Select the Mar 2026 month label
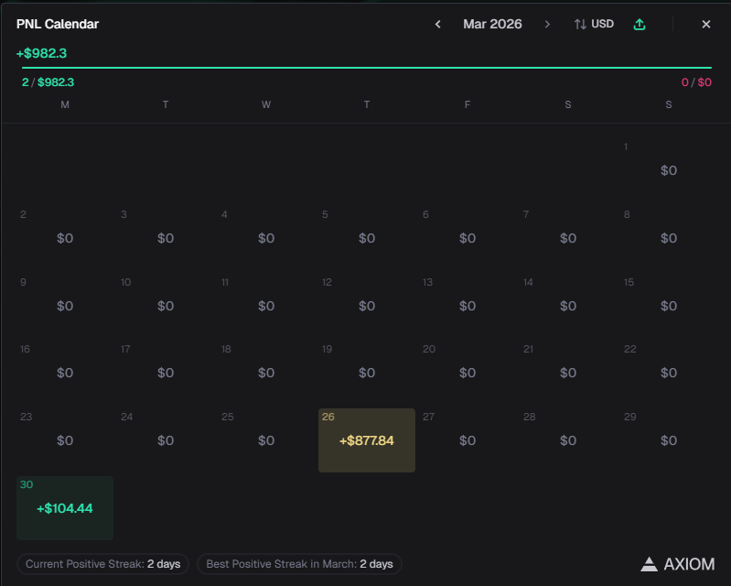The width and height of the screenshot is (731, 586). coord(492,24)
